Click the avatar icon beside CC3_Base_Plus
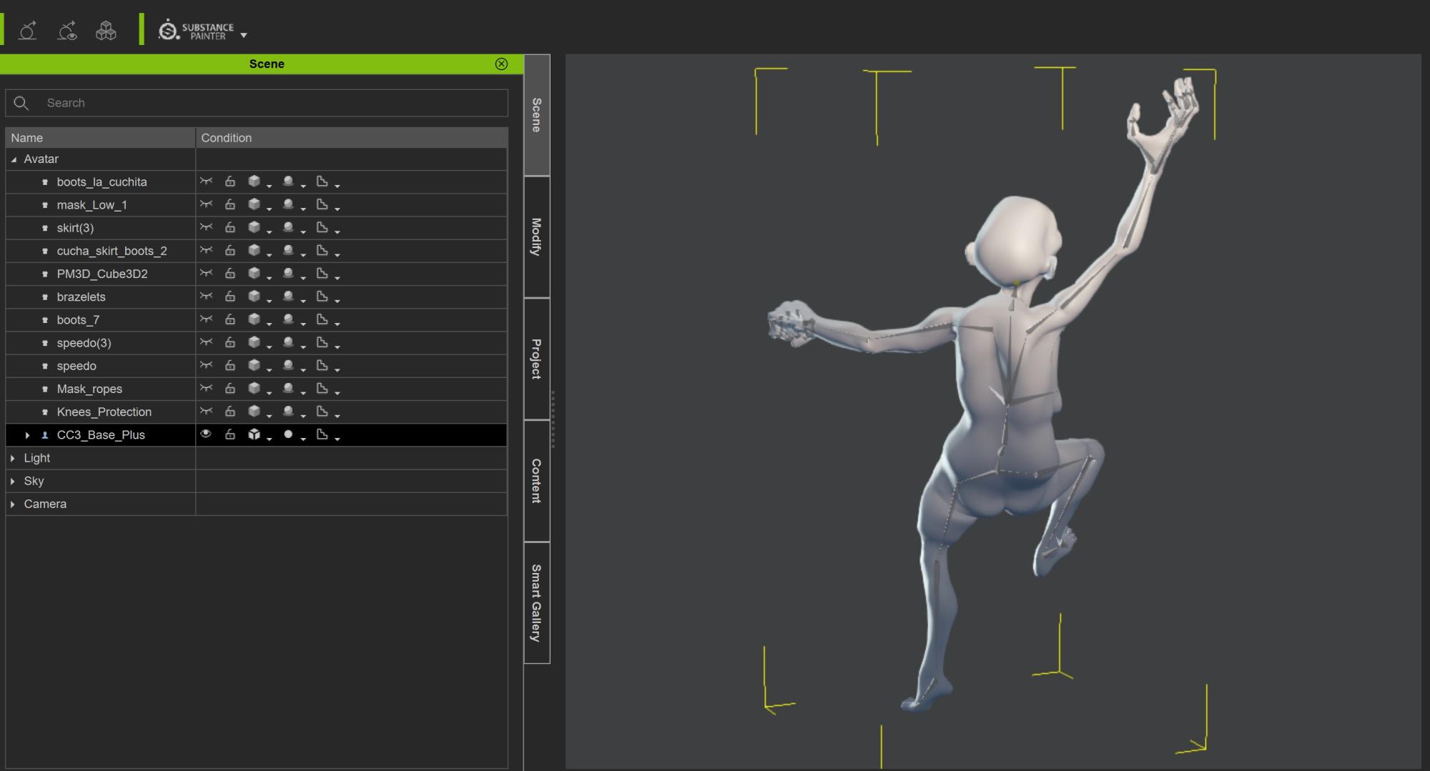Screen dimensions: 1430x771 click(45, 435)
